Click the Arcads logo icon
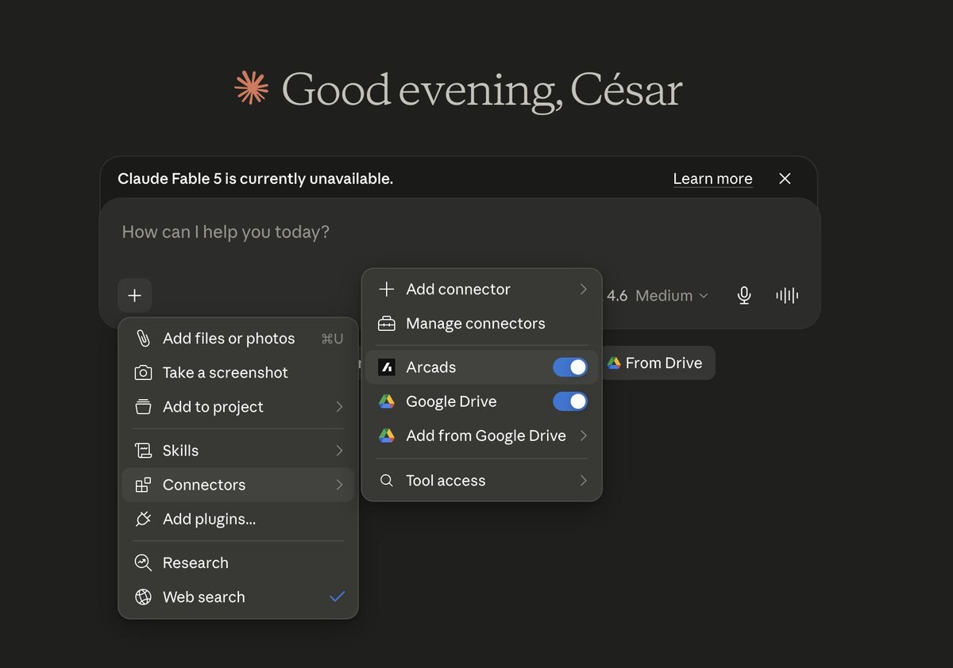Viewport: 953px width, 668px height. [386, 367]
